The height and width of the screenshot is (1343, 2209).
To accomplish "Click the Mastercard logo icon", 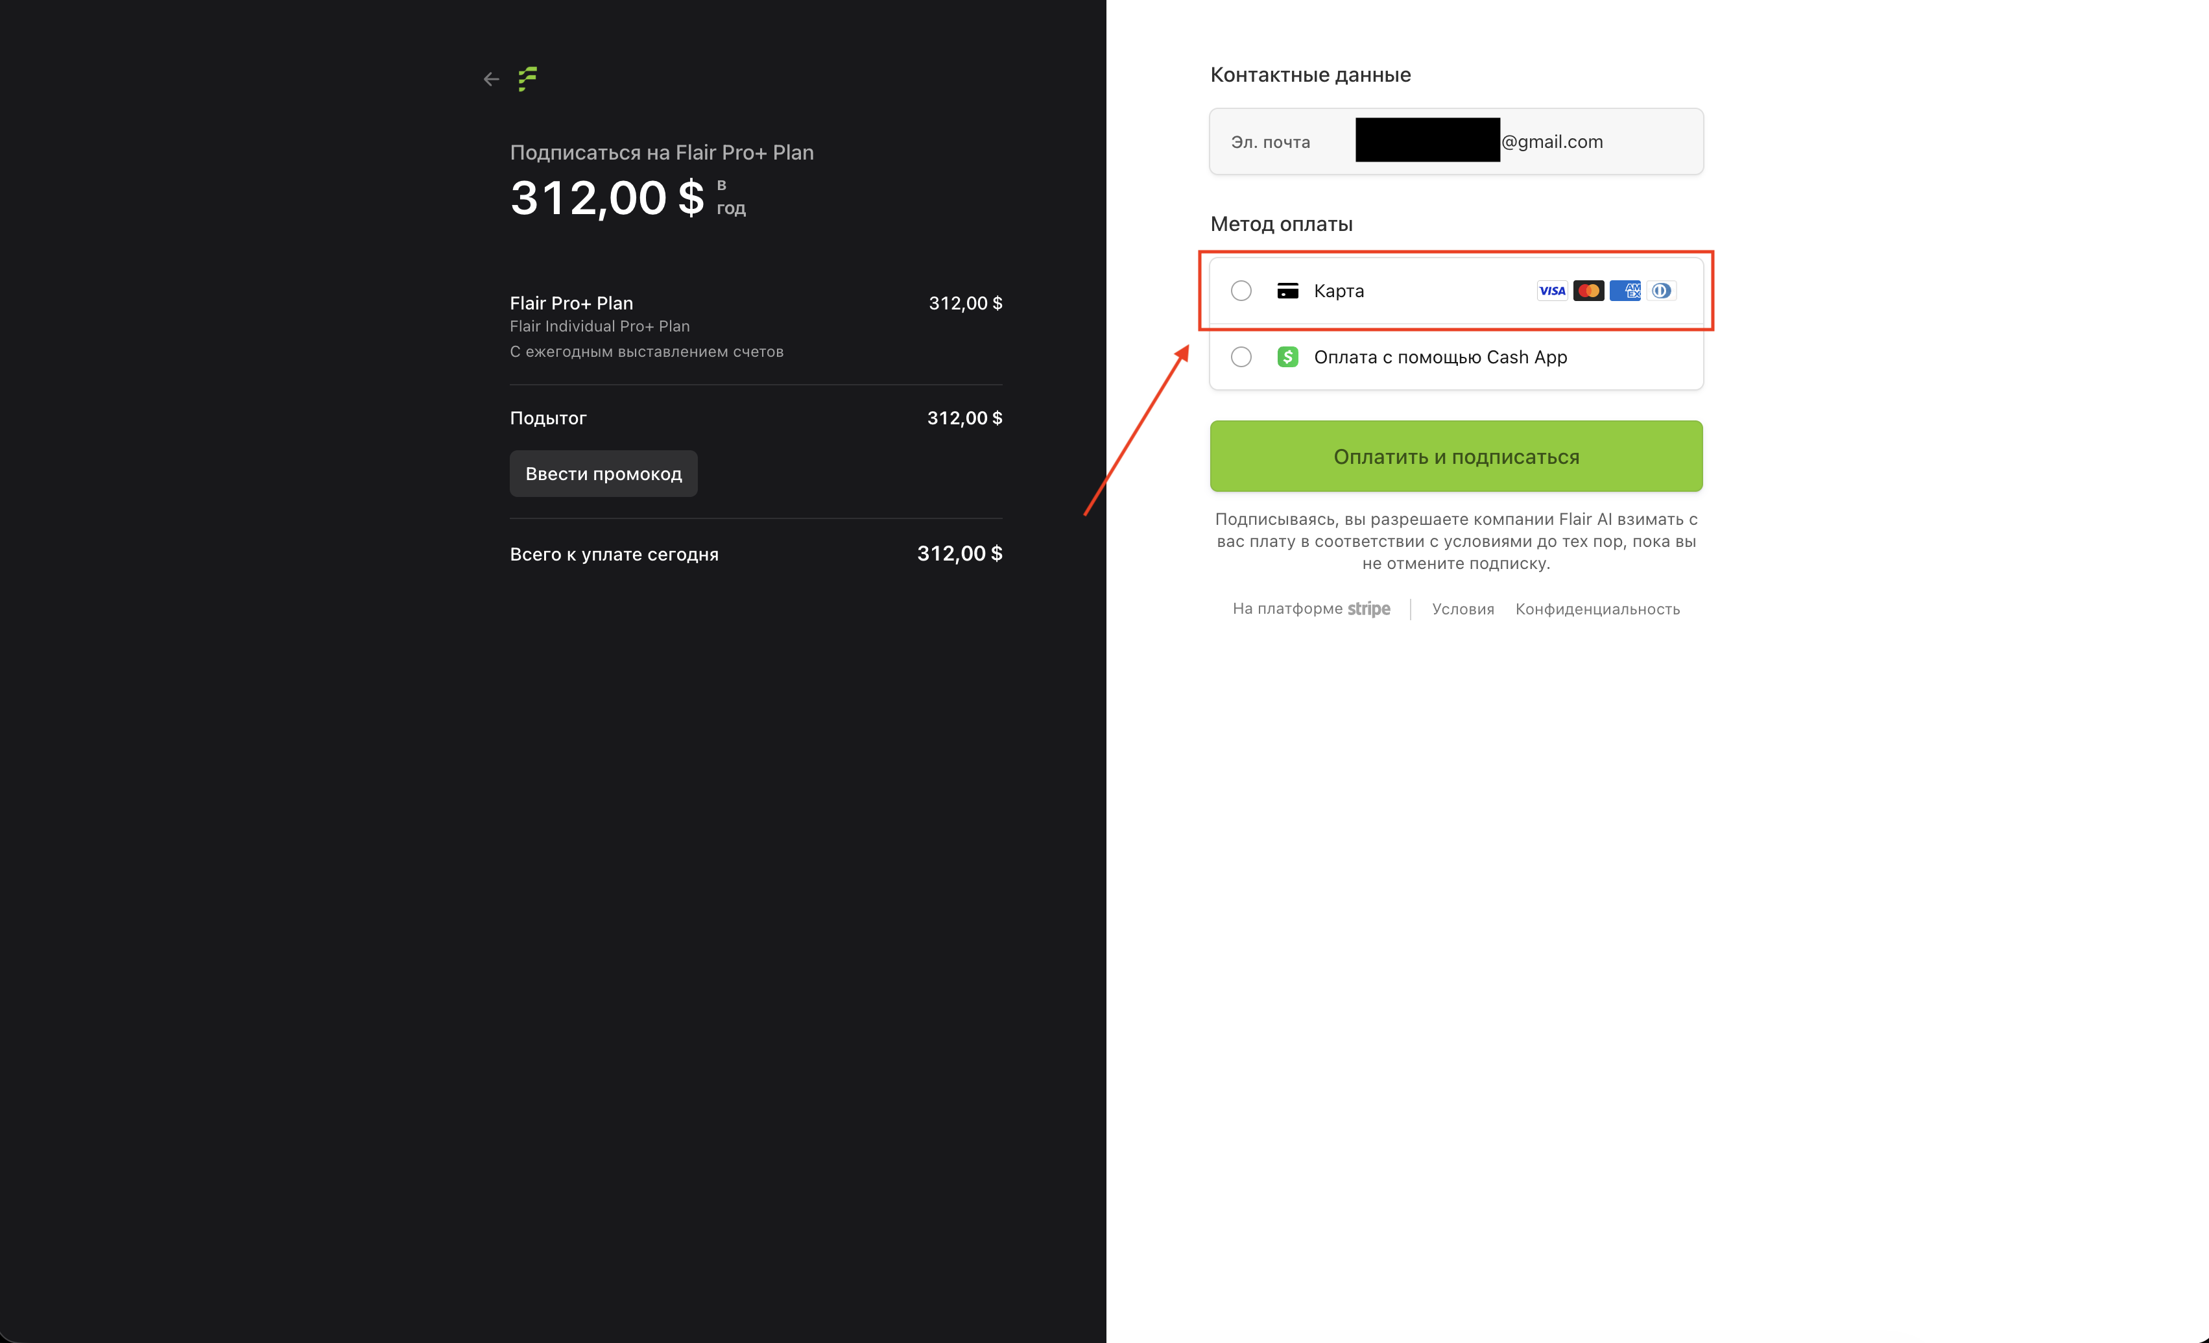I will coord(1588,291).
